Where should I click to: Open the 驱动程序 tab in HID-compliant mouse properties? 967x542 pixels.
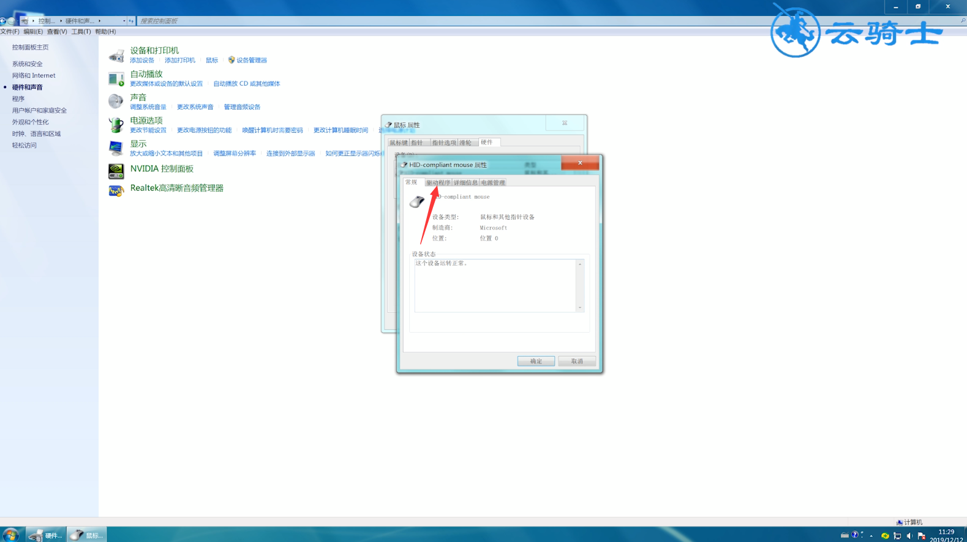click(438, 183)
